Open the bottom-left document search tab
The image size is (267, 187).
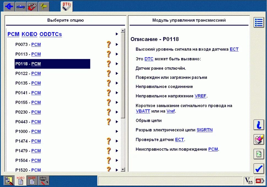click(9, 181)
